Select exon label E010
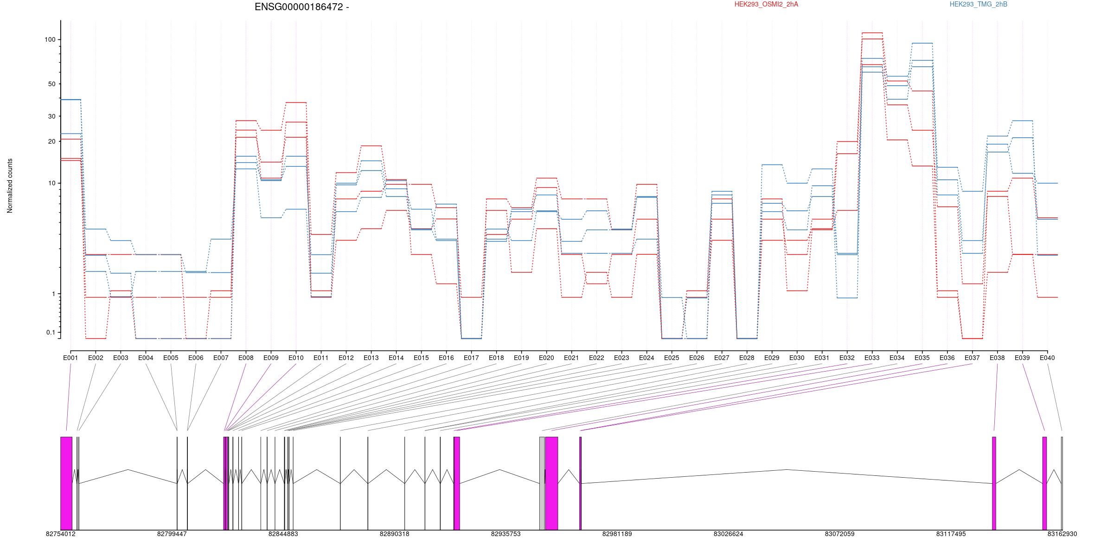This screenshot has height=556, width=1113. pos(296,358)
